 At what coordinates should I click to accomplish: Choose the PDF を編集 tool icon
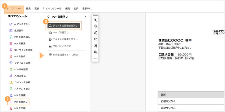coord(11,43)
